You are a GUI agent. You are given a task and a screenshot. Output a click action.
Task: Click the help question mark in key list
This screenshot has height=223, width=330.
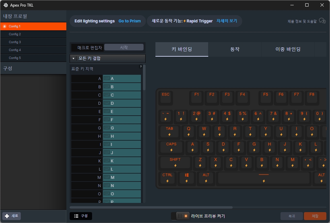click(141, 67)
